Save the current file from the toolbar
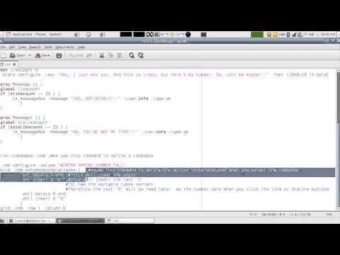 42,55
